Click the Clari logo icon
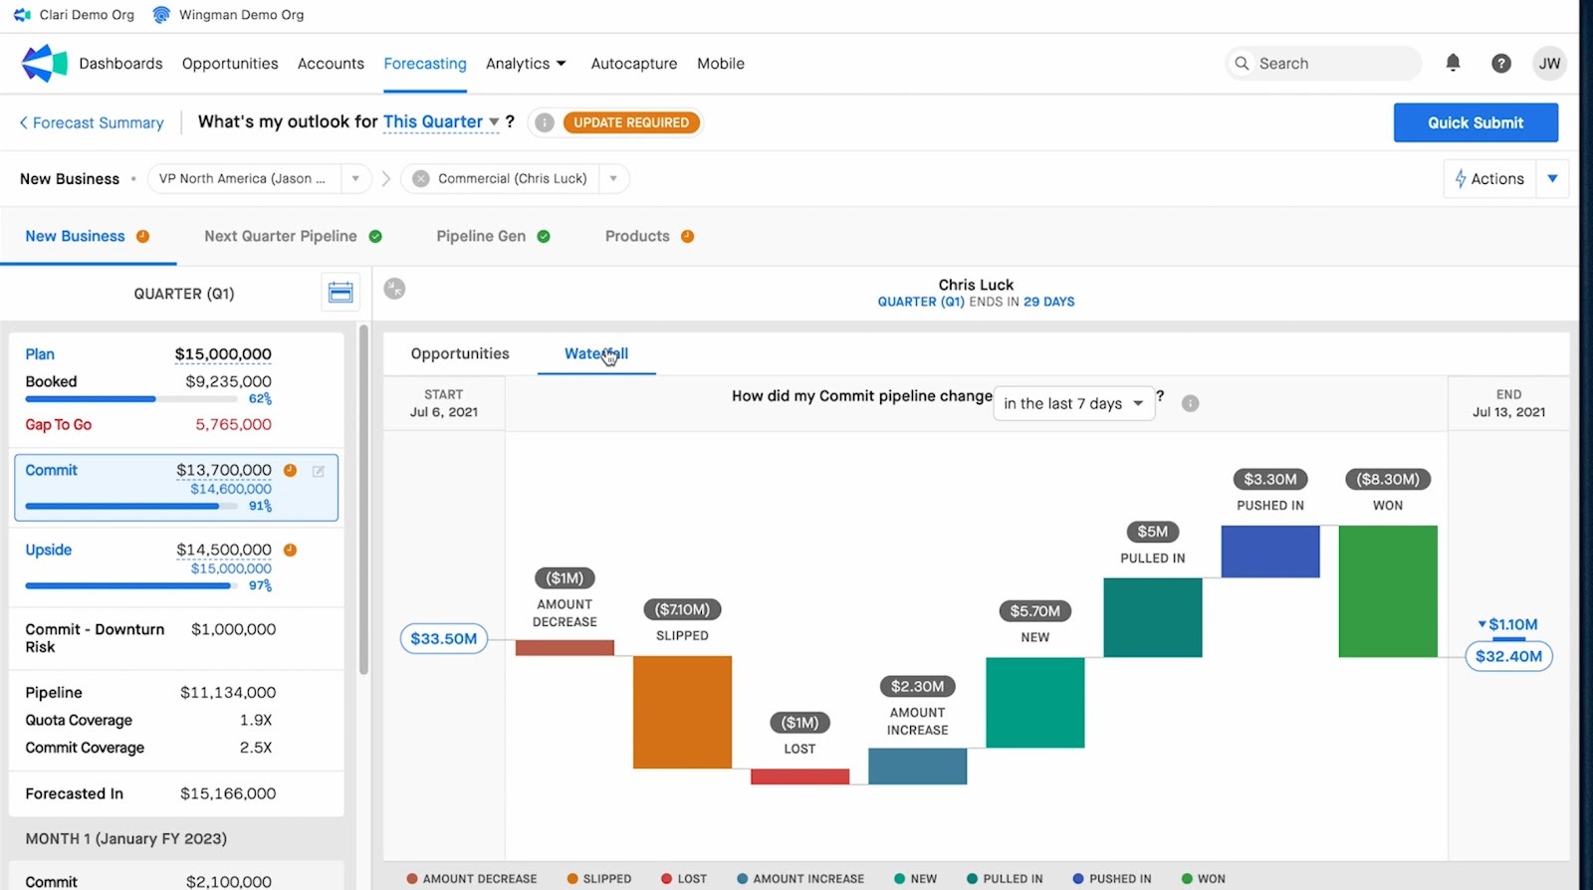 [x=44, y=63]
